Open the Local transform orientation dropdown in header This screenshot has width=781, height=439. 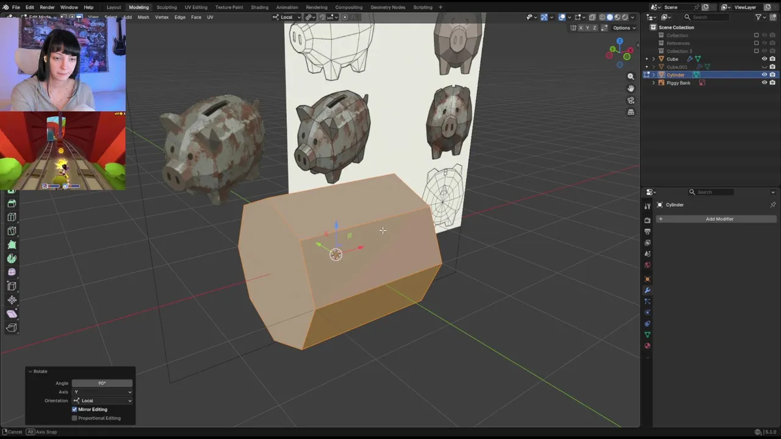coord(287,17)
